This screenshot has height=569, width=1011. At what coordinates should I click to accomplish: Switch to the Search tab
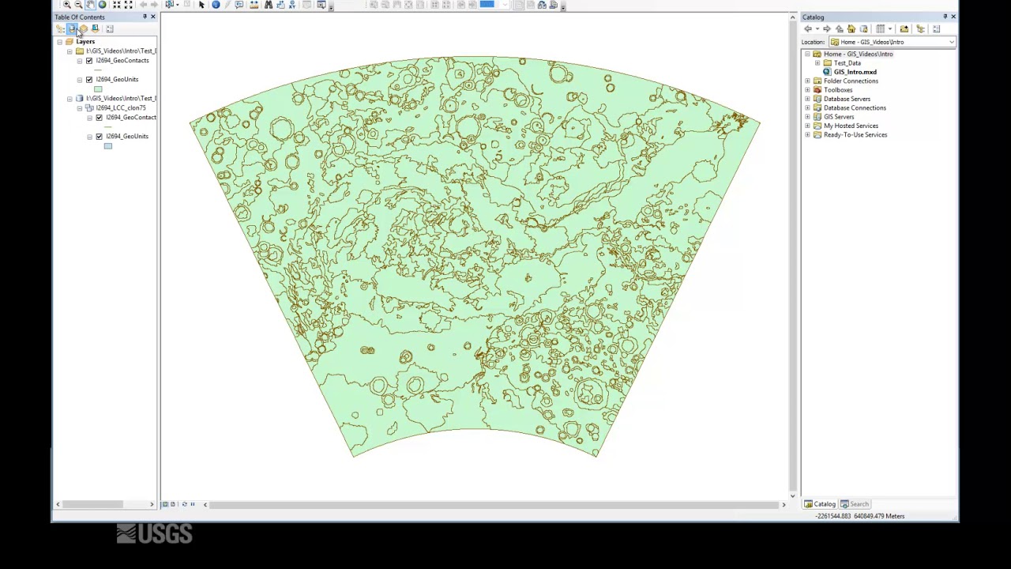point(855,504)
